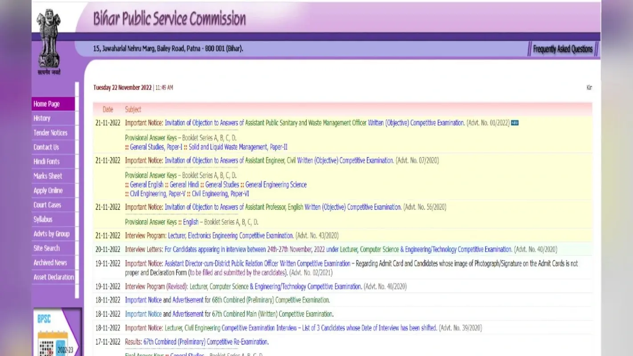Image resolution: width=633 pixels, height=356 pixels.
Task: Open Civil Engineering, Paper-V answer key
Action: tap(158, 194)
